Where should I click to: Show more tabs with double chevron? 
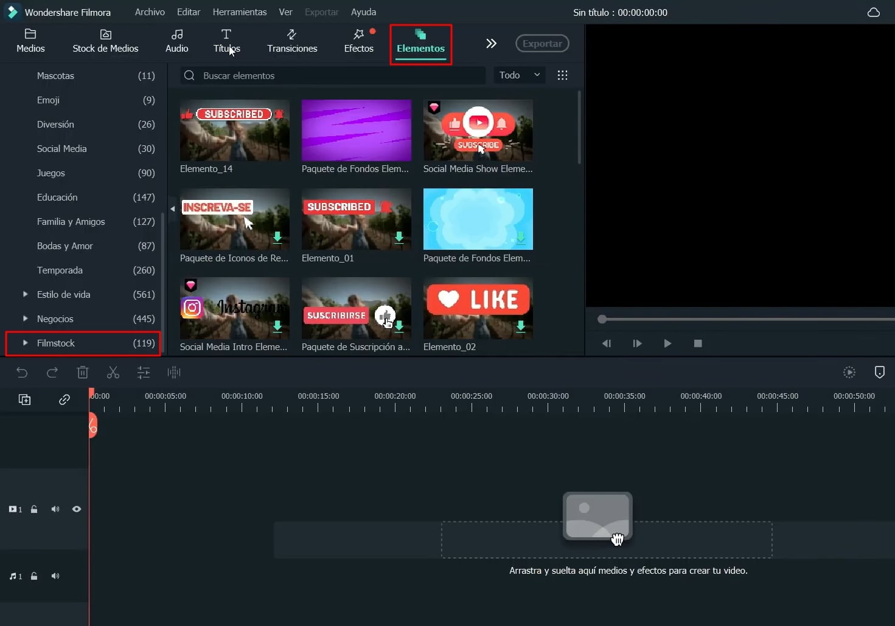click(x=491, y=43)
